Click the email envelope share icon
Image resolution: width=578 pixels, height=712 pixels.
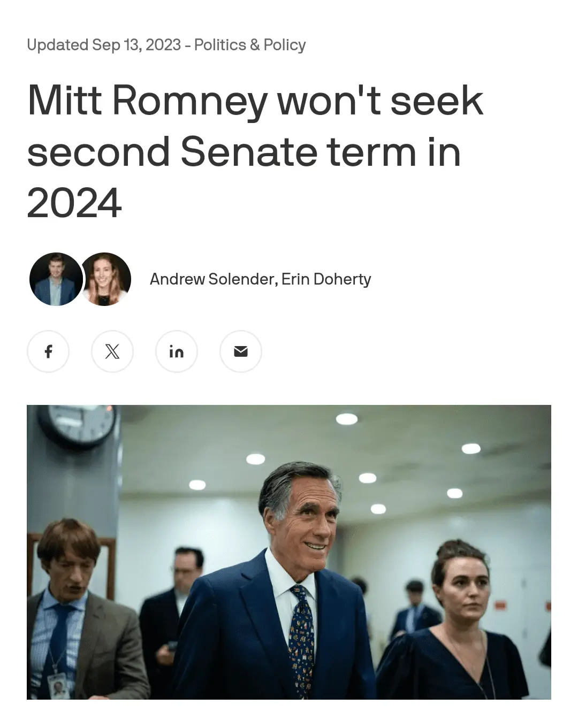coord(241,351)
